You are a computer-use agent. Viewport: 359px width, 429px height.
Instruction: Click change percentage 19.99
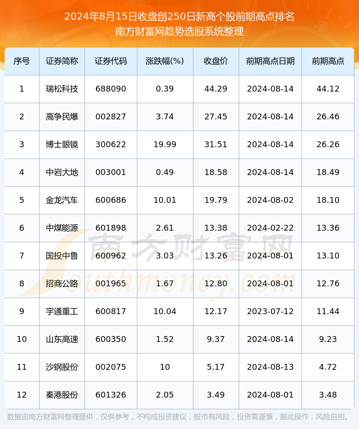[165, 144]
